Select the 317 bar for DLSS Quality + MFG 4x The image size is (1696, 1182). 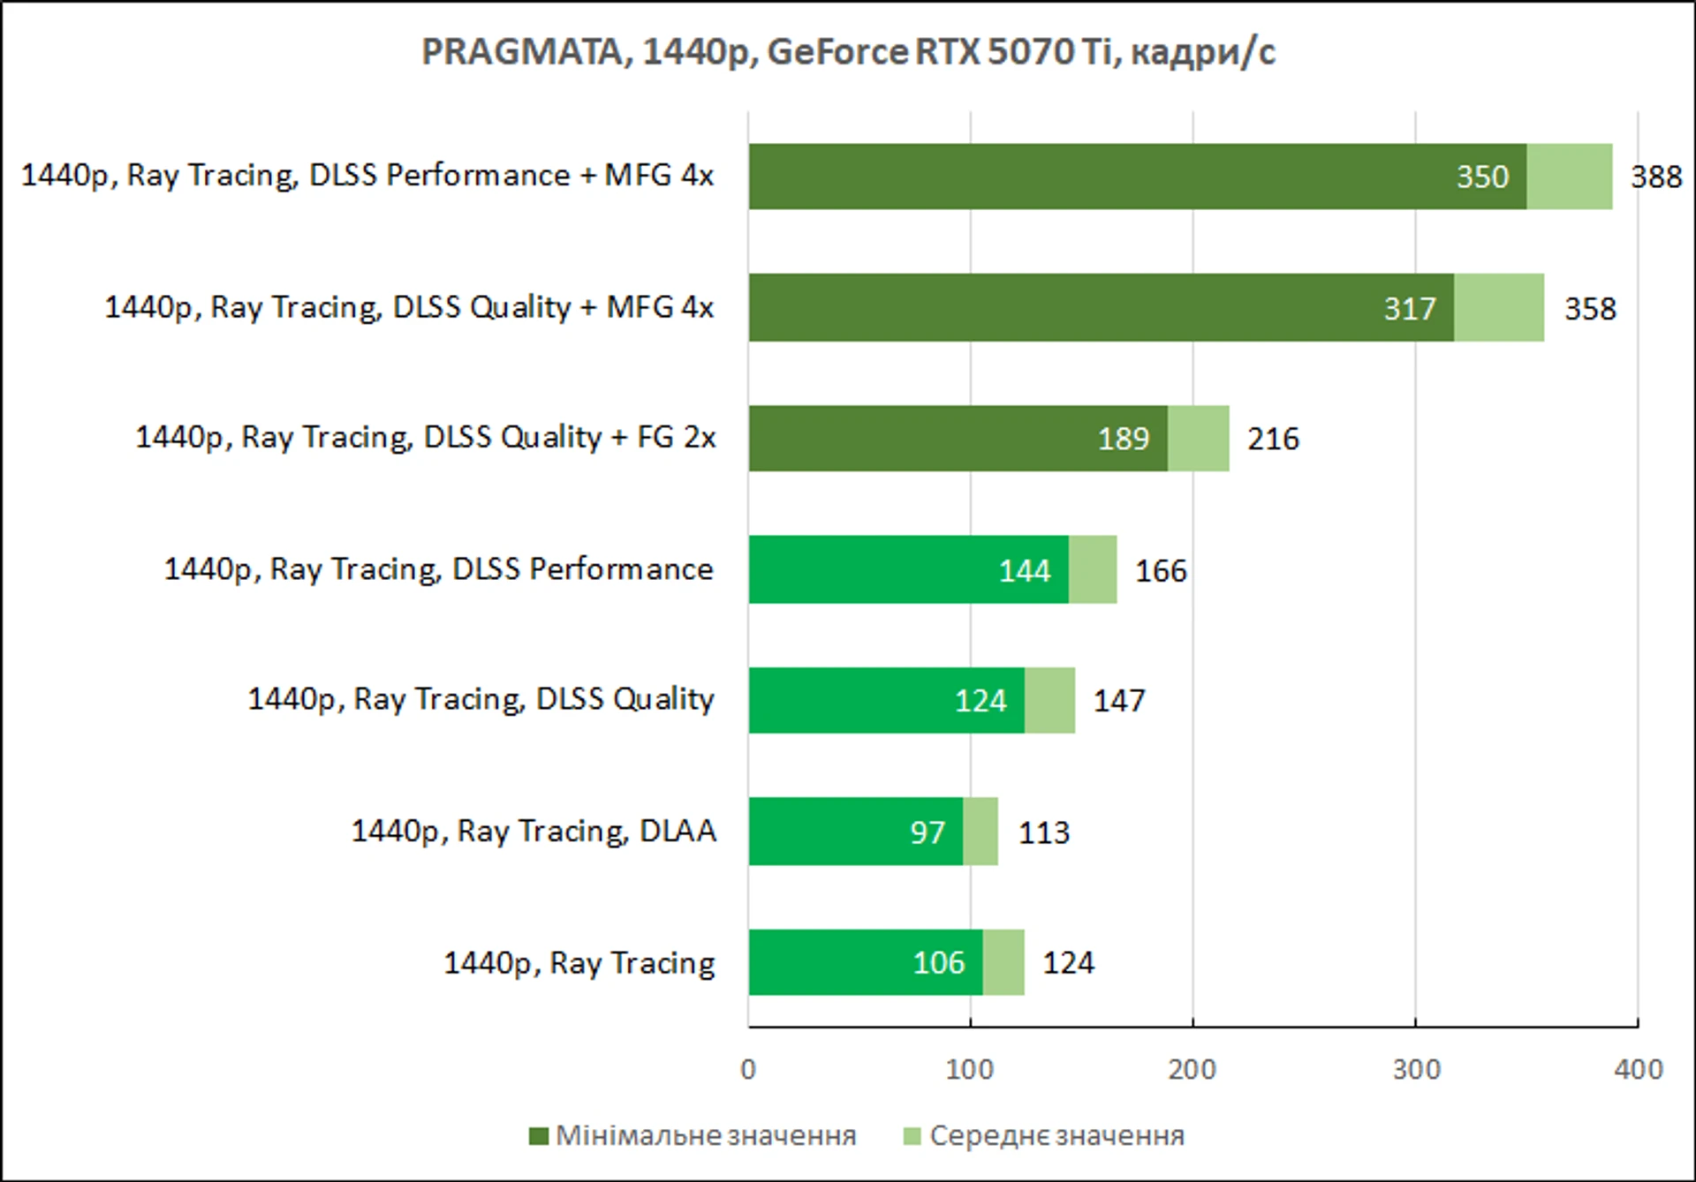pos(1102,307)
